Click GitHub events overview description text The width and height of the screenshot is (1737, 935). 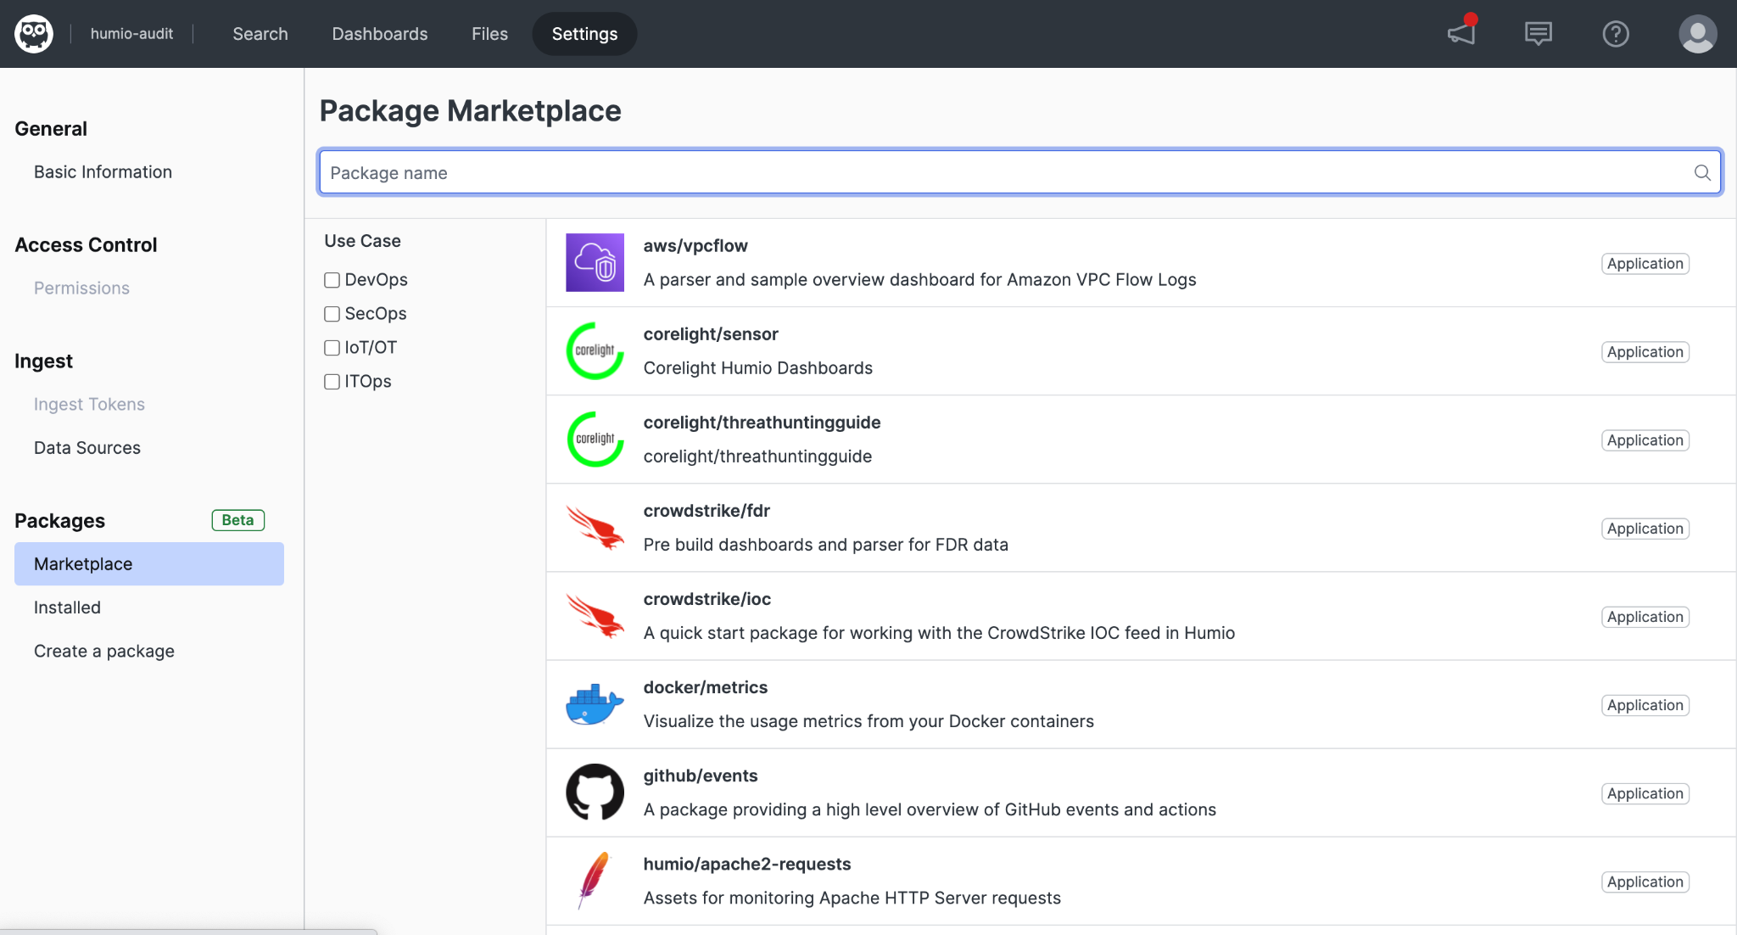click(x=930, y=809)
